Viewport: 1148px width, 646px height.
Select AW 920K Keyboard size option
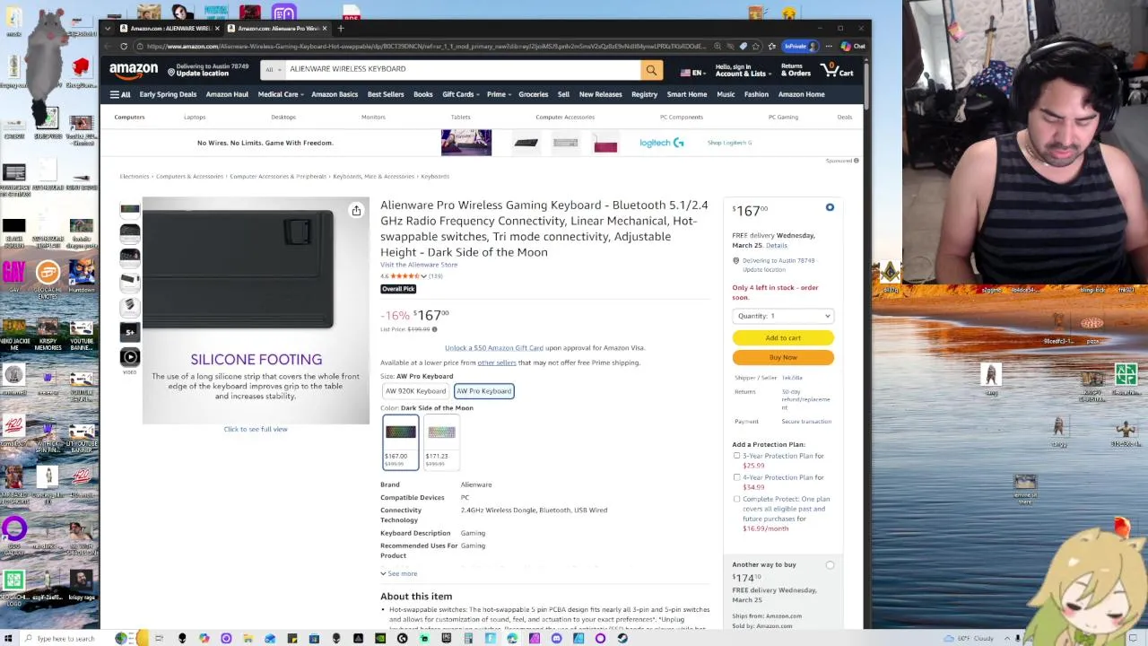pos(415,391)
